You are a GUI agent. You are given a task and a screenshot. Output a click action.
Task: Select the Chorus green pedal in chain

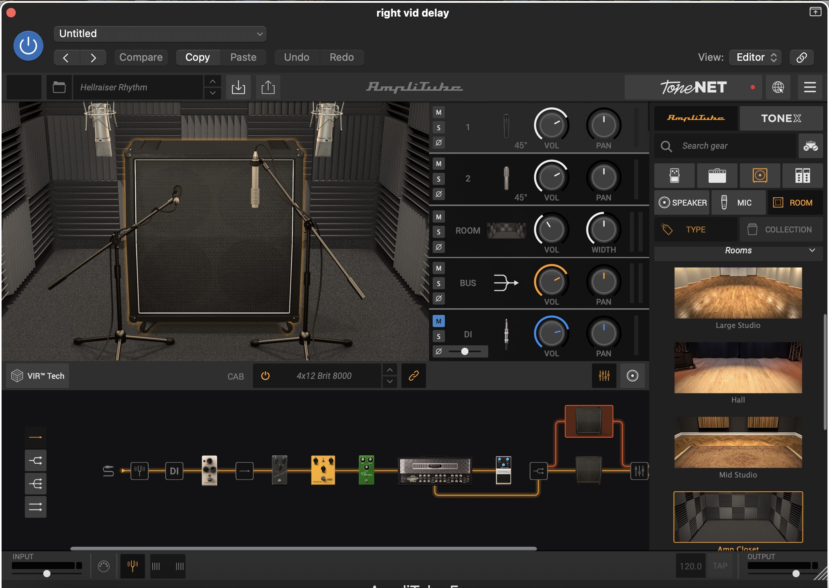click(366, 470)
